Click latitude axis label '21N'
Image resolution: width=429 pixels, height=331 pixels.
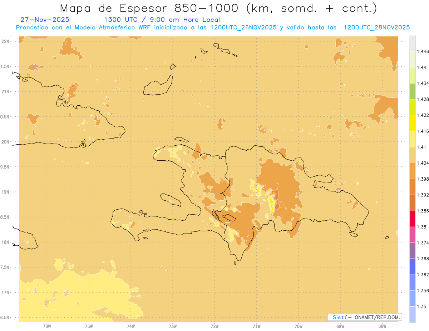(5, 92)
